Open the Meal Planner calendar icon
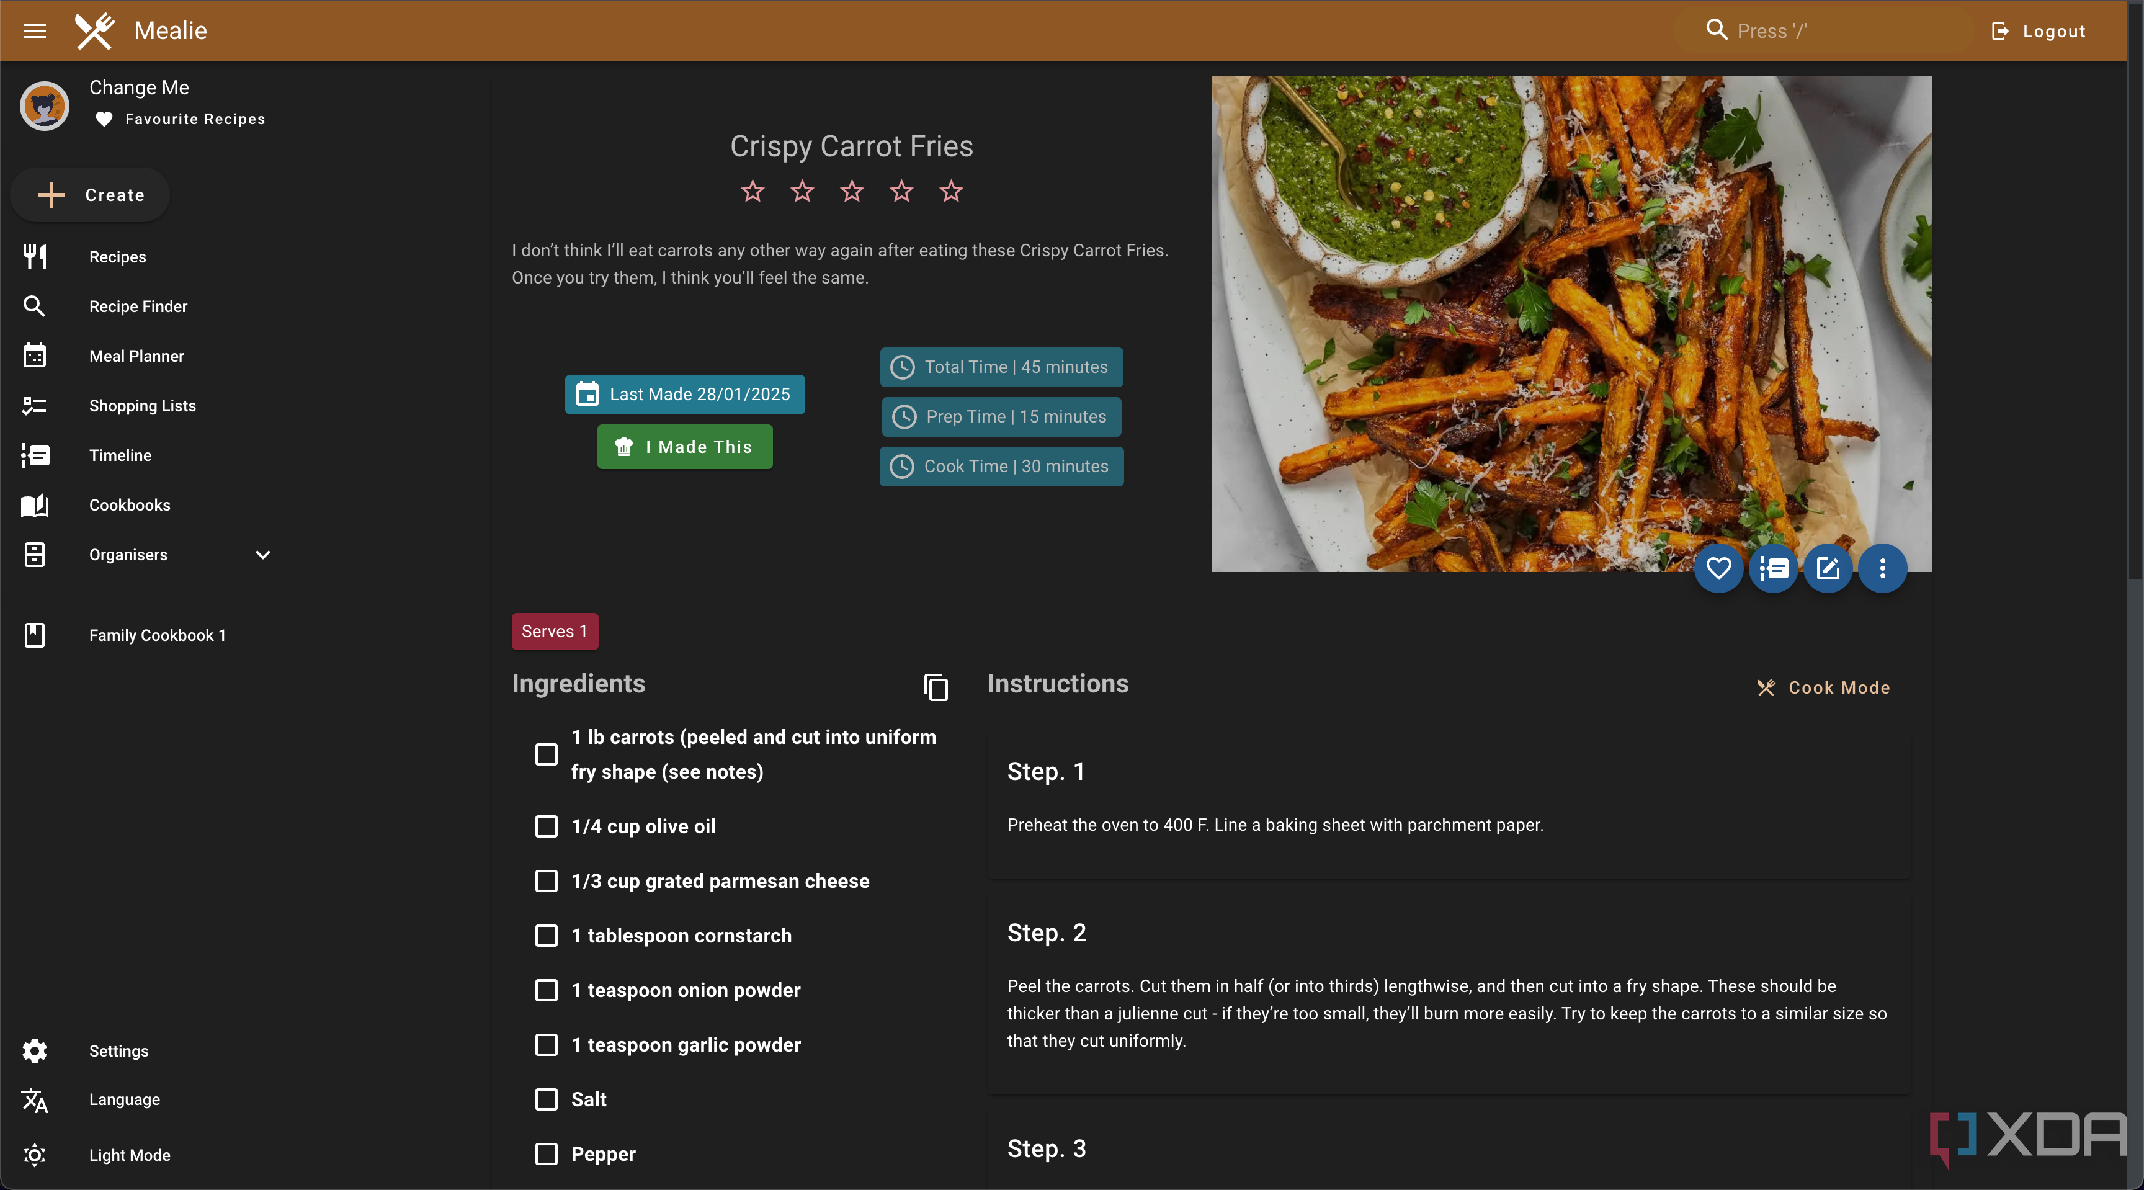 [x=35, y=356]
